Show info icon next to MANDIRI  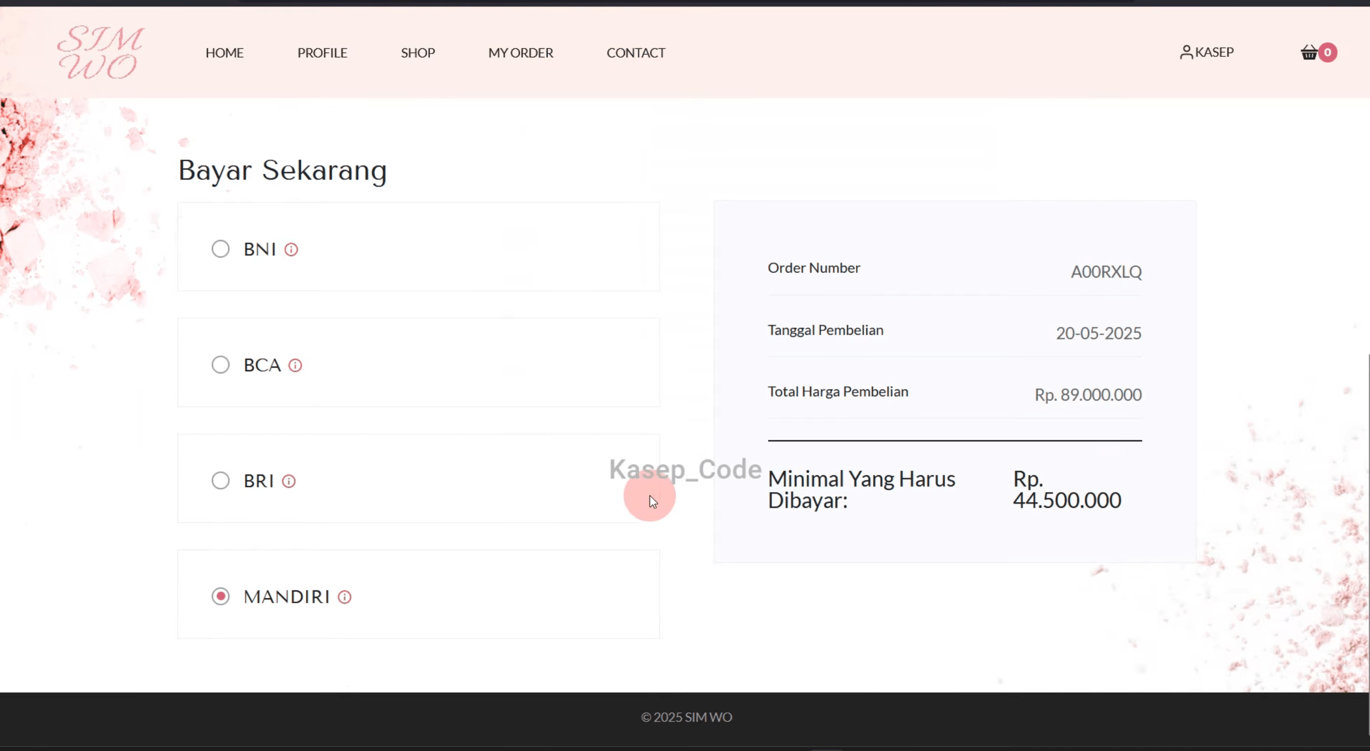[x=345, y=597]
